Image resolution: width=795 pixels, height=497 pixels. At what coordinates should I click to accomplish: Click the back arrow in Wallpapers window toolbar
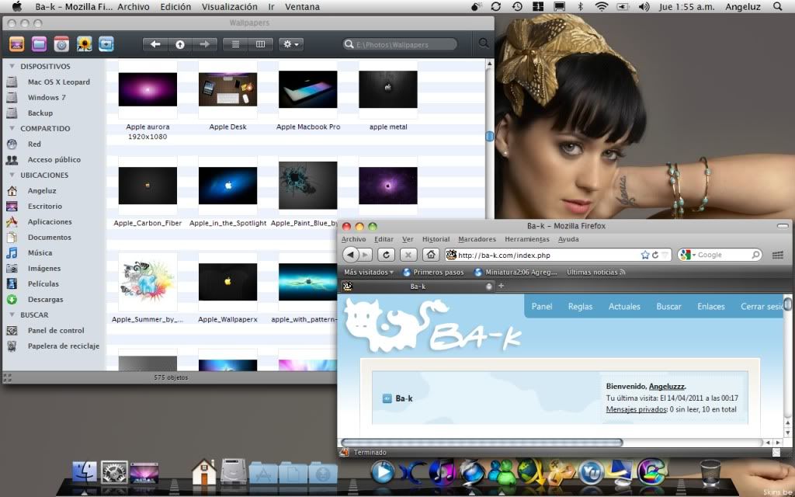(155, 44)
